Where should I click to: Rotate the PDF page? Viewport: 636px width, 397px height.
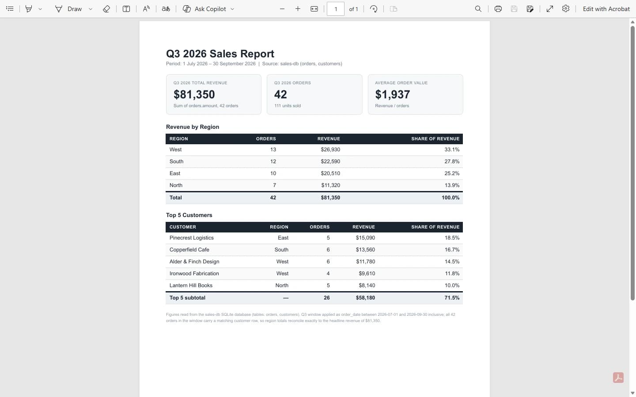pyautogui.click(x=374, y=9)
